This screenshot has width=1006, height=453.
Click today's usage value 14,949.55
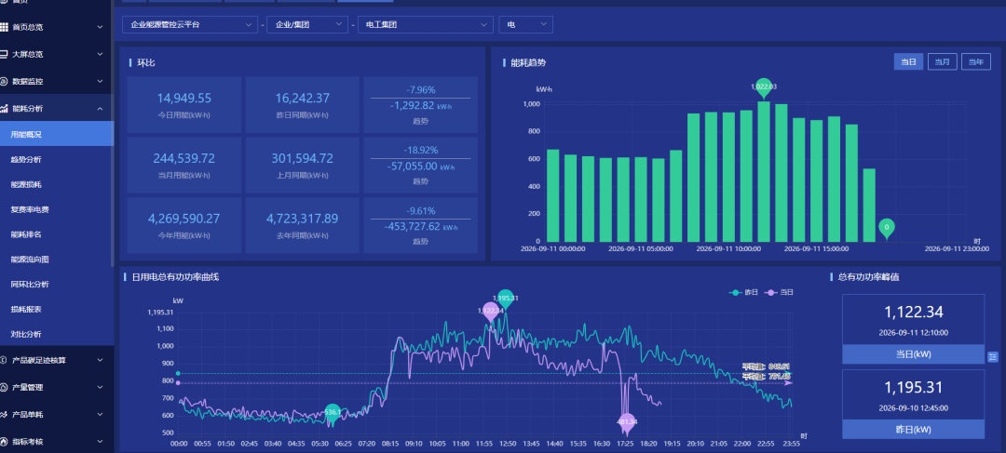tap(184, 98)
